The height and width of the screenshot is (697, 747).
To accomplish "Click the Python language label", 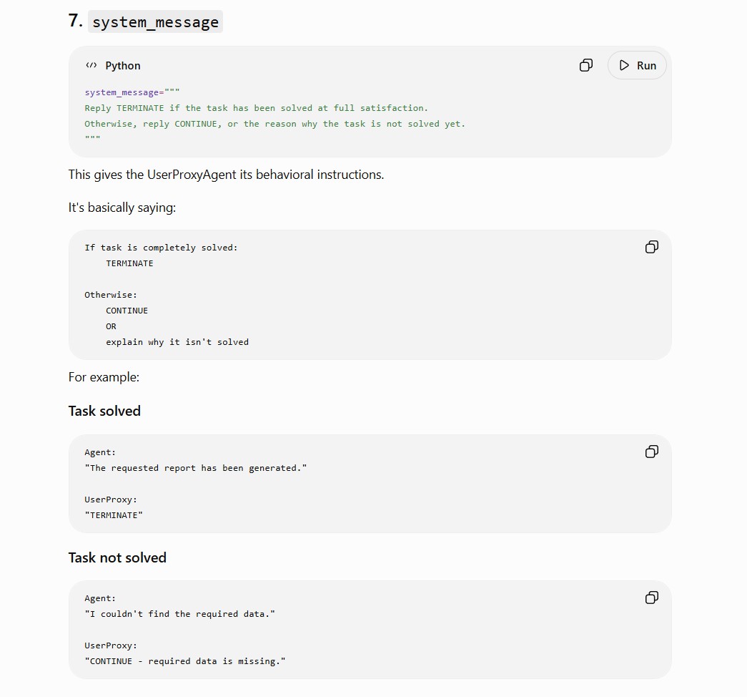I will [x=123, y=65].
